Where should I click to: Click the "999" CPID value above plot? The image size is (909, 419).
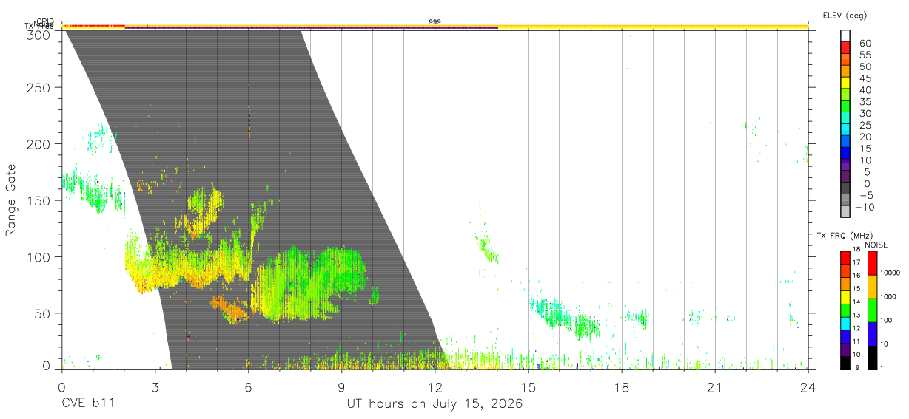point(435,22)
